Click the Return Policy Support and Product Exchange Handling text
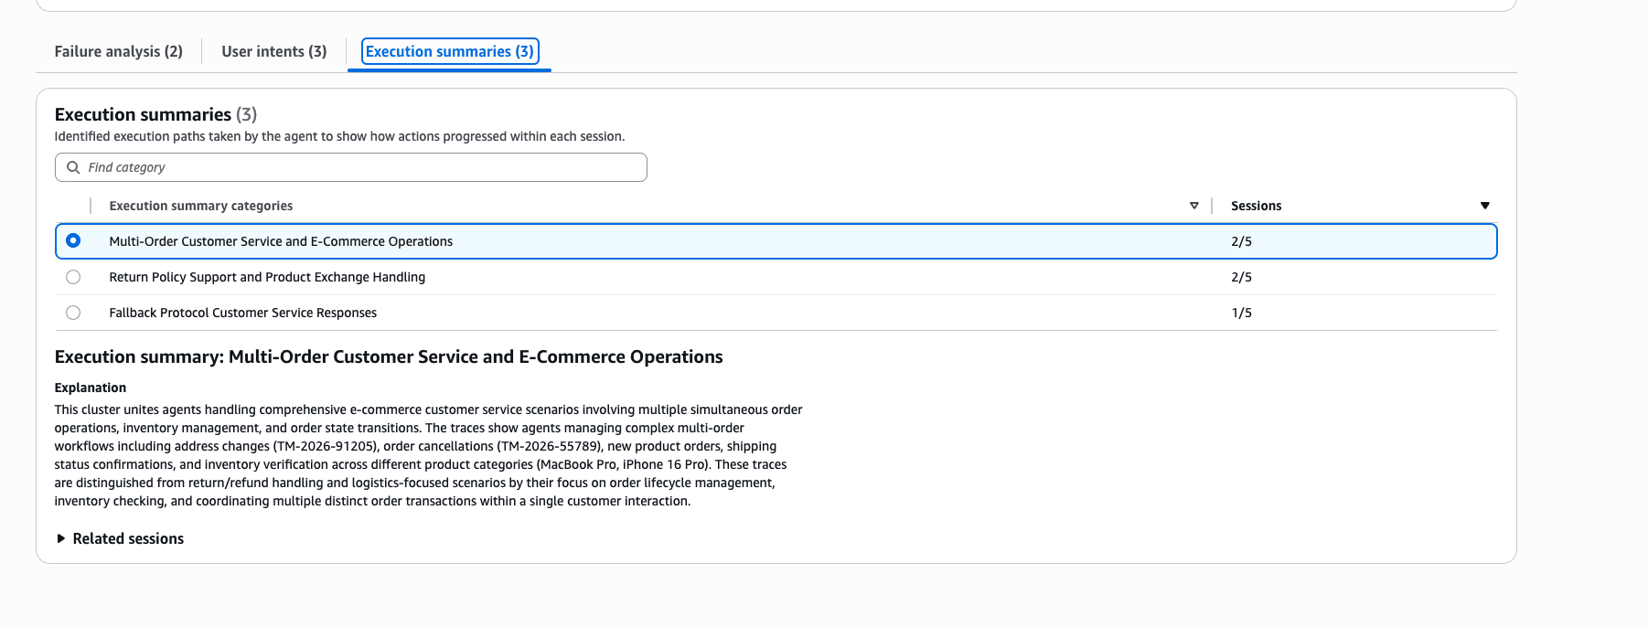 pyautogui.click(x=267, y=277)
